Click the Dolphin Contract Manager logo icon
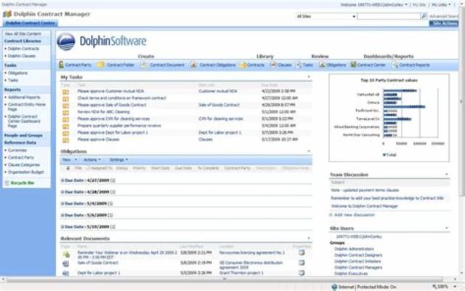The height and width of the screenshot is (291, 465). click(7, 14)
